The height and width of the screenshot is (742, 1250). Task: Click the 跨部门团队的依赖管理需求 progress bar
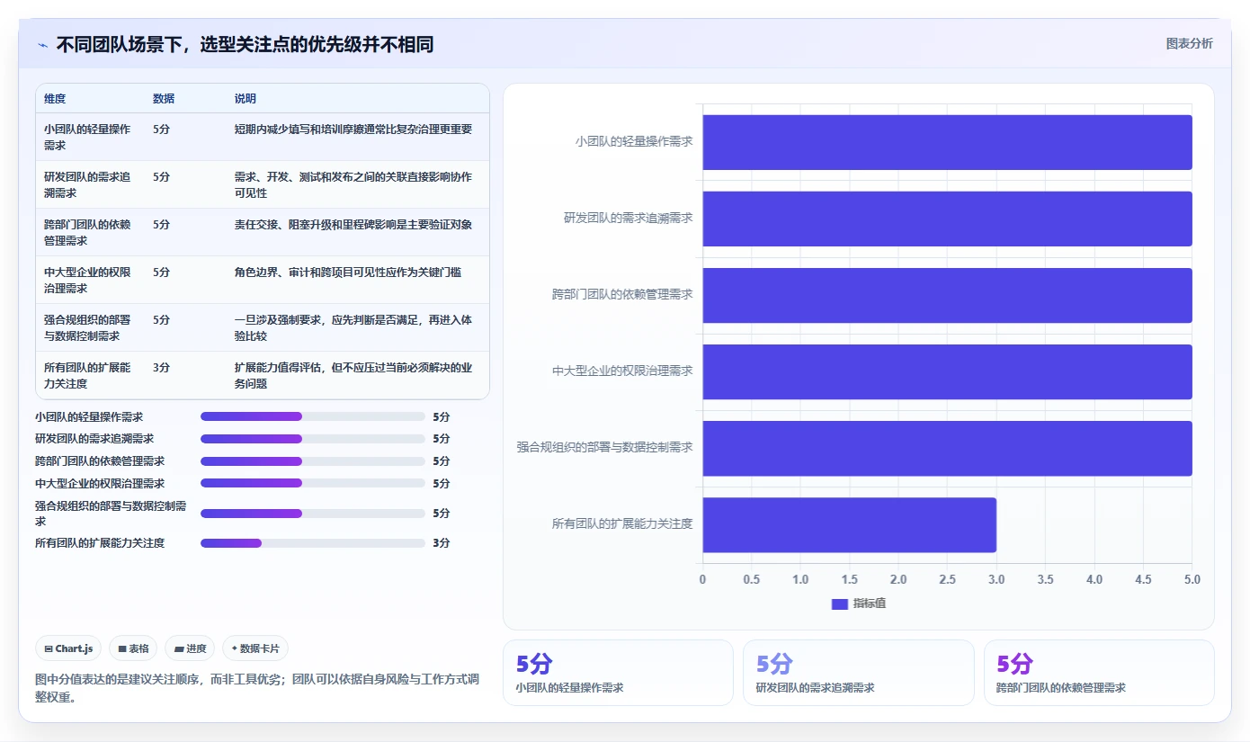click(313, 461)
